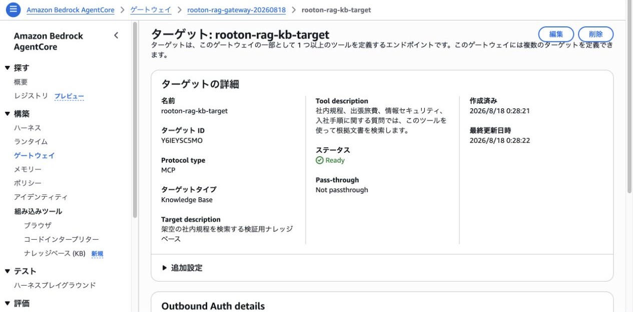Click the Protocol type value MCP
This screenshot has width=633, height=312.
pyautogui.click(x=168, y=170)
